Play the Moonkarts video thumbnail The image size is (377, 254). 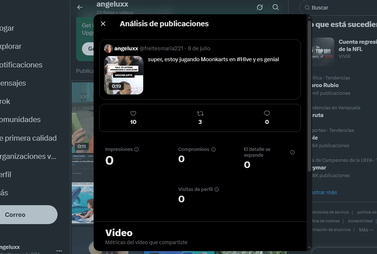tap(124, 75)
